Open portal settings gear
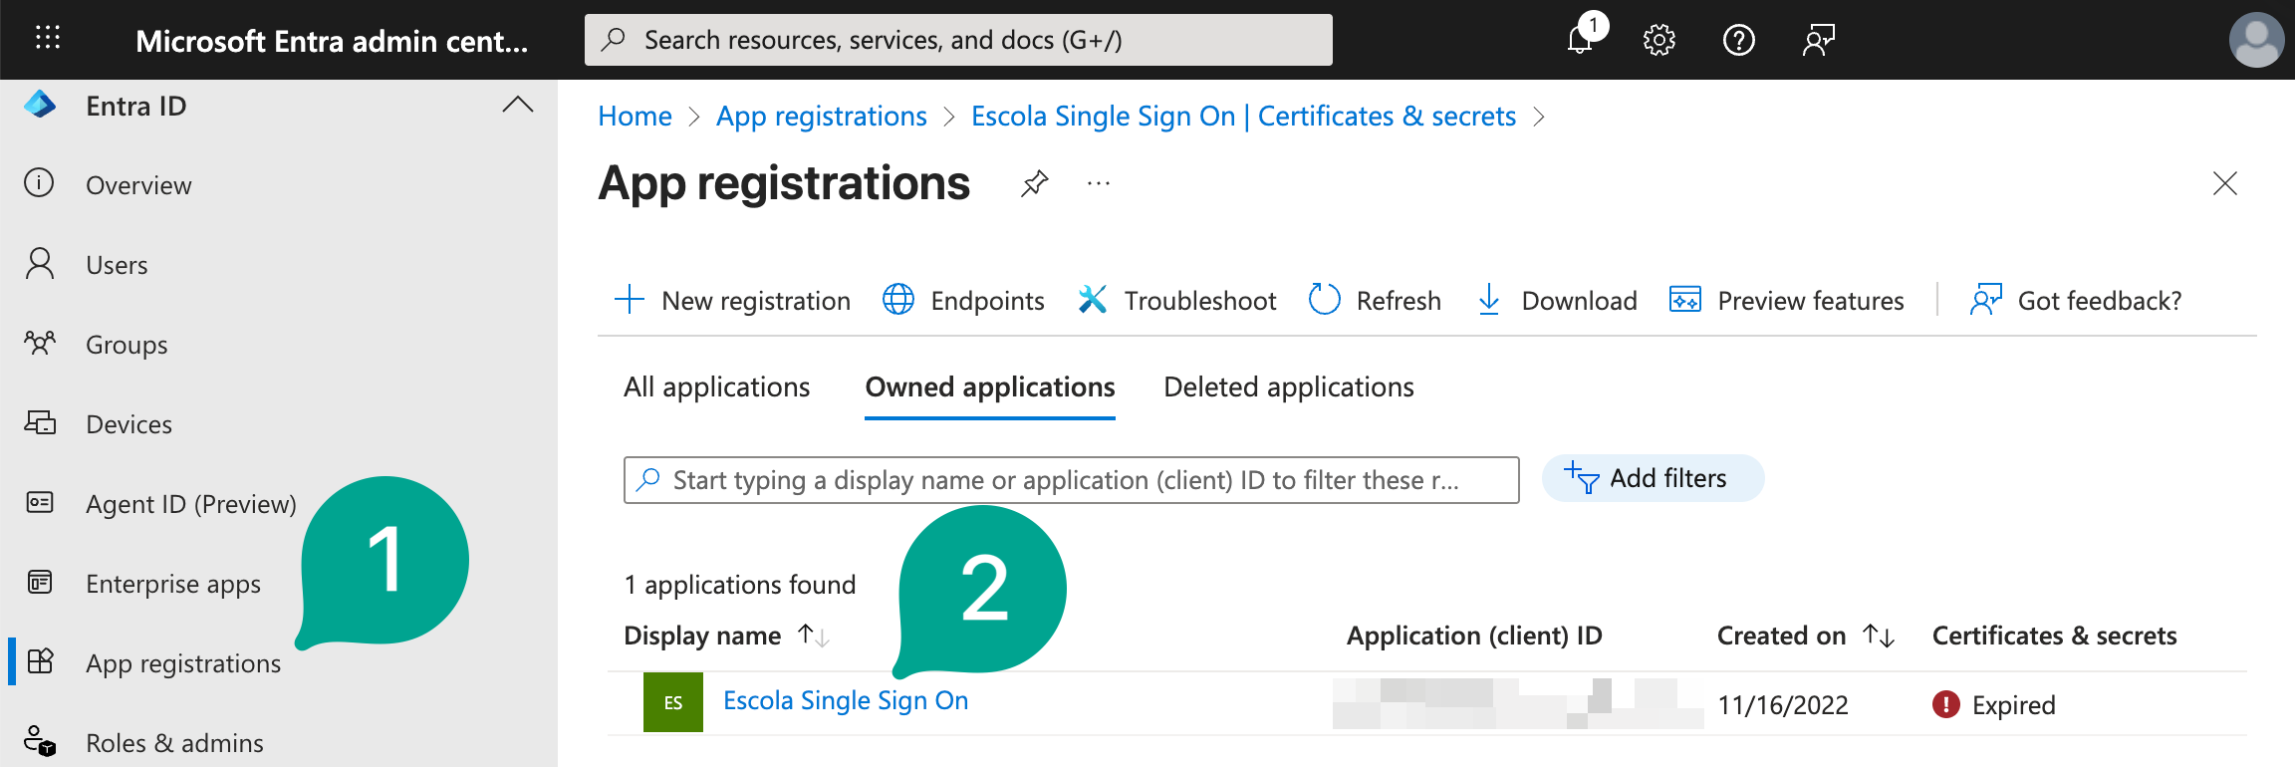The width and height of the screenshot is (2295, 767). tap(1659, 40)
